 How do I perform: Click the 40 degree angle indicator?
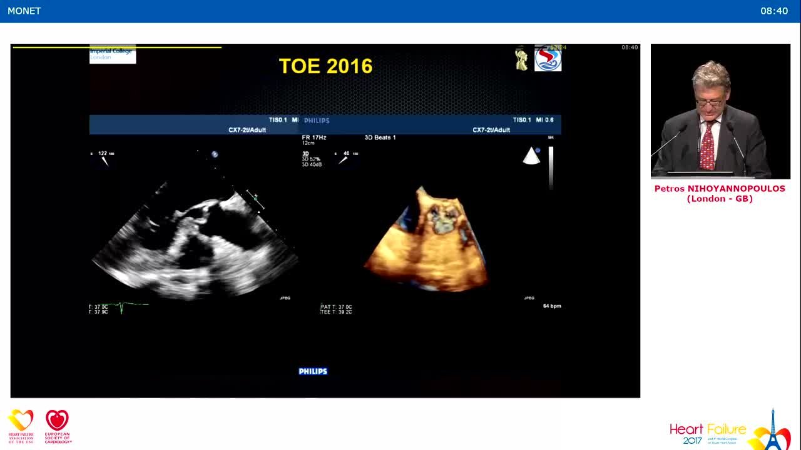[346, 157]
